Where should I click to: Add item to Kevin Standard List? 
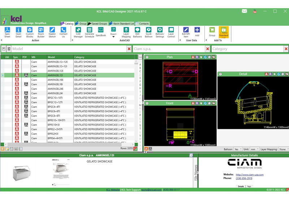[x=224, y=32]
